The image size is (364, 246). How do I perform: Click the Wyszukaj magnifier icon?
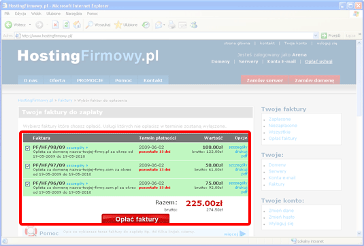pos(89,24)
